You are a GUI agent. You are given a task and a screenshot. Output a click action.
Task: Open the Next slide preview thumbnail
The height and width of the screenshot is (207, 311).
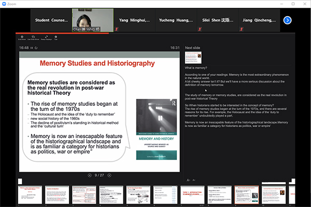[193, 58]
